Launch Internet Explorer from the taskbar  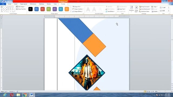pyautogui.click(x=5, y=95)
